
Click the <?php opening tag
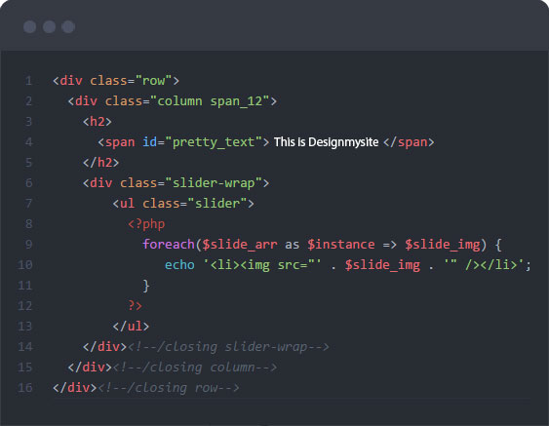click(146, 224)
